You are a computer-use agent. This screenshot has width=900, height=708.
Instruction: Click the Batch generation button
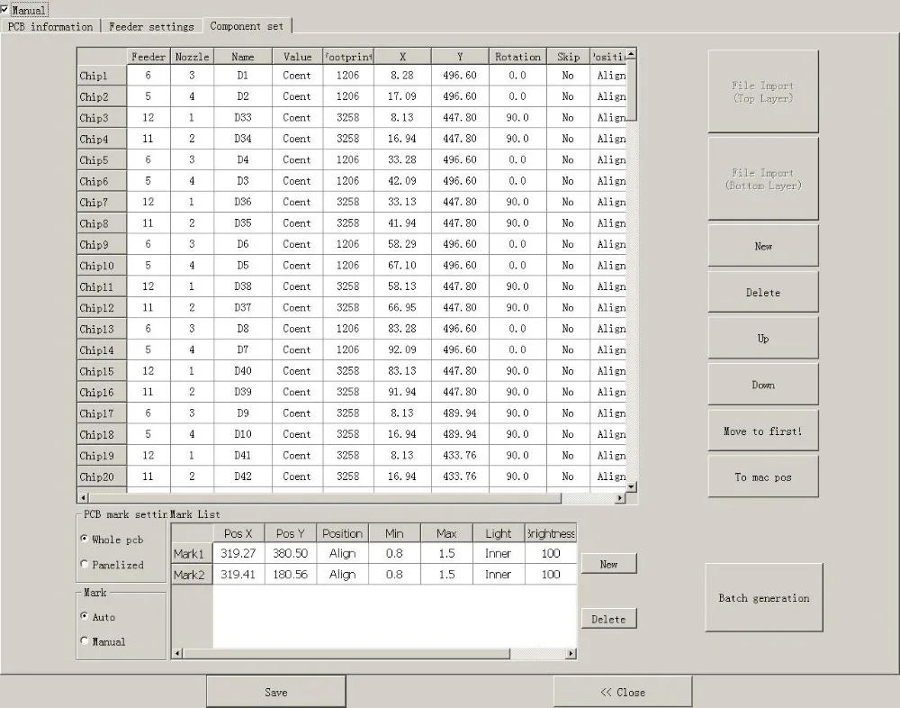point(764,598)
